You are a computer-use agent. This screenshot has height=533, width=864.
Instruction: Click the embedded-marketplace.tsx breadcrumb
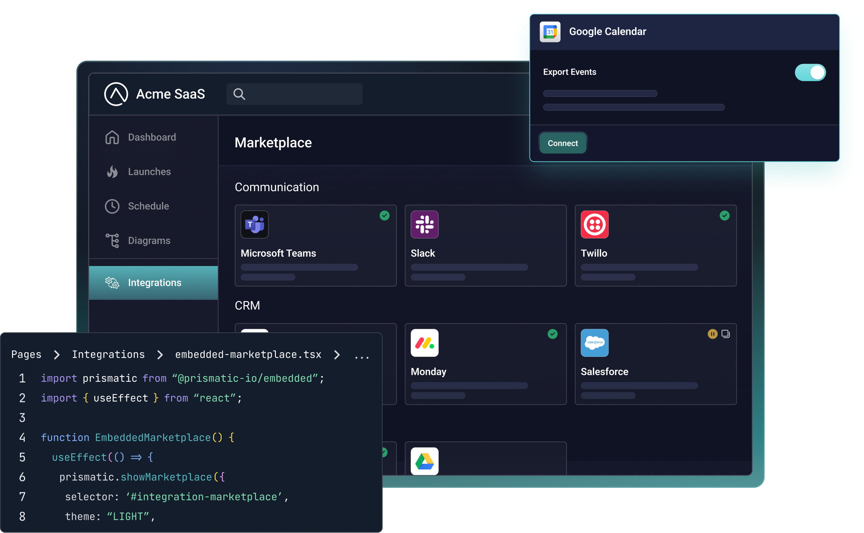[x=248, y=355]
